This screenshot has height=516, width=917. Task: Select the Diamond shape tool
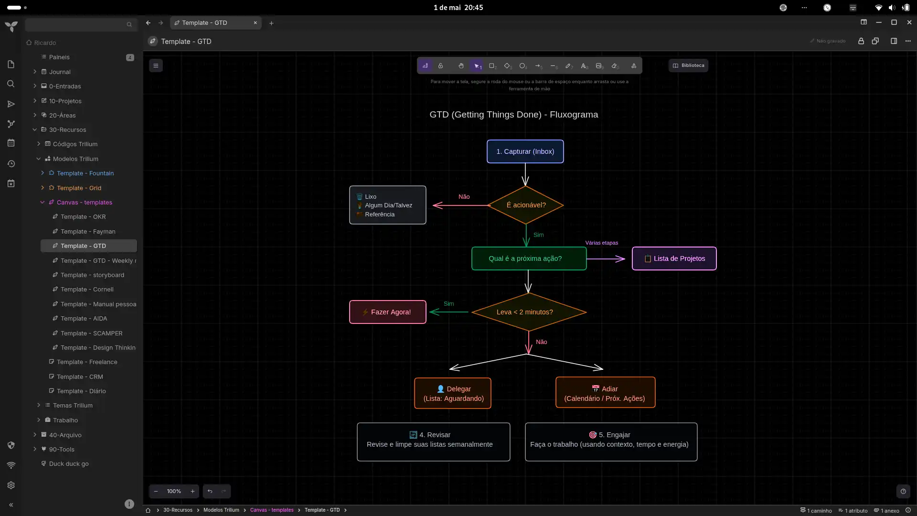tap(507, 66)
